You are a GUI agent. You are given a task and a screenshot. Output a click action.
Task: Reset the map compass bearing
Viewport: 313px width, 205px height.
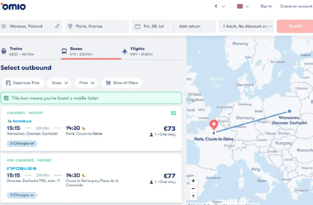193,196
